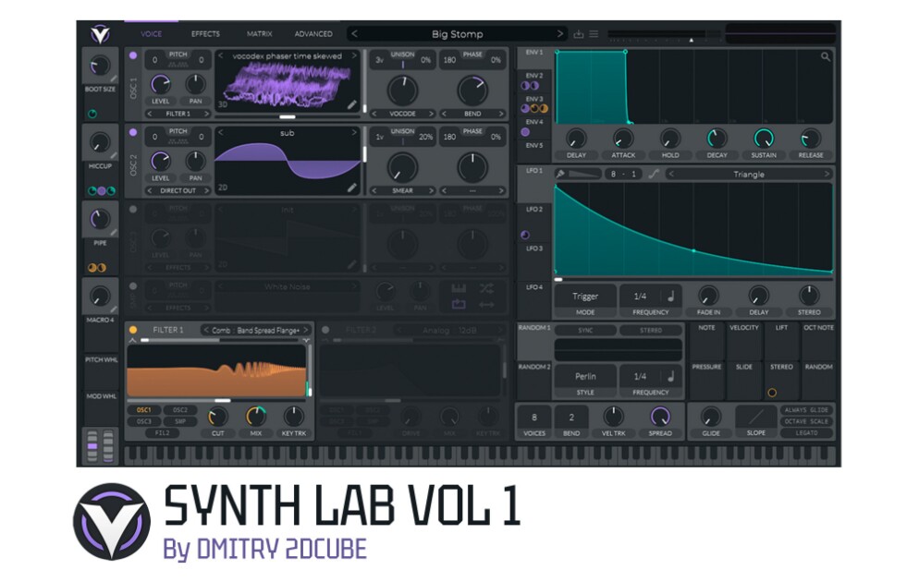Image resolution: width=919 pixels, height=582 pixels.
Task: Click the Filter 1 MIX knob
Action: pyautogui.click(x=255, y=417)
